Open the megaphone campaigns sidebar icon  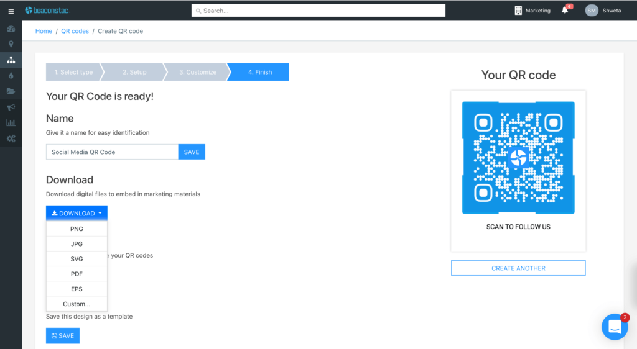pos(11,107)
